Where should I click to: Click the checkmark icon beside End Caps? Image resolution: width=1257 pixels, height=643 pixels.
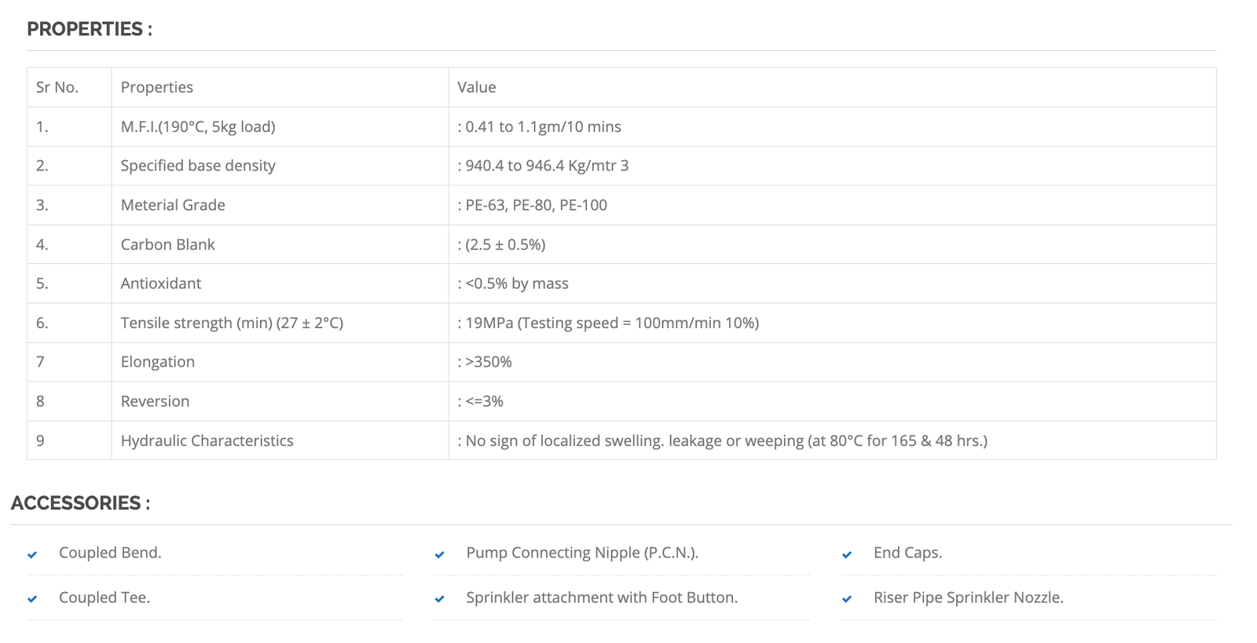pyautogui.click(x=847, y=554)
